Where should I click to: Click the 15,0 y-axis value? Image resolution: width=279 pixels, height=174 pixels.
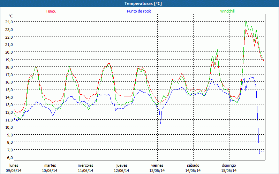[9, 89]
